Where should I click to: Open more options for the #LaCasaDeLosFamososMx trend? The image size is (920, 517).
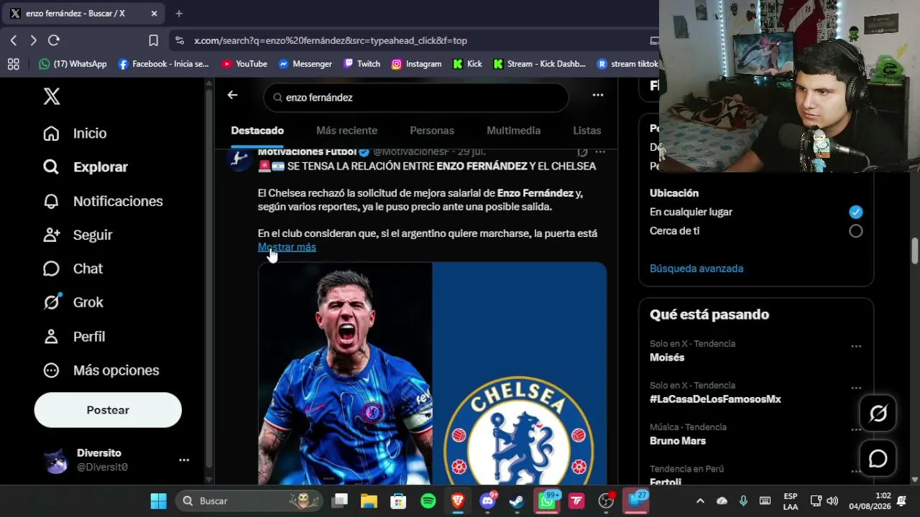[856, 388]
